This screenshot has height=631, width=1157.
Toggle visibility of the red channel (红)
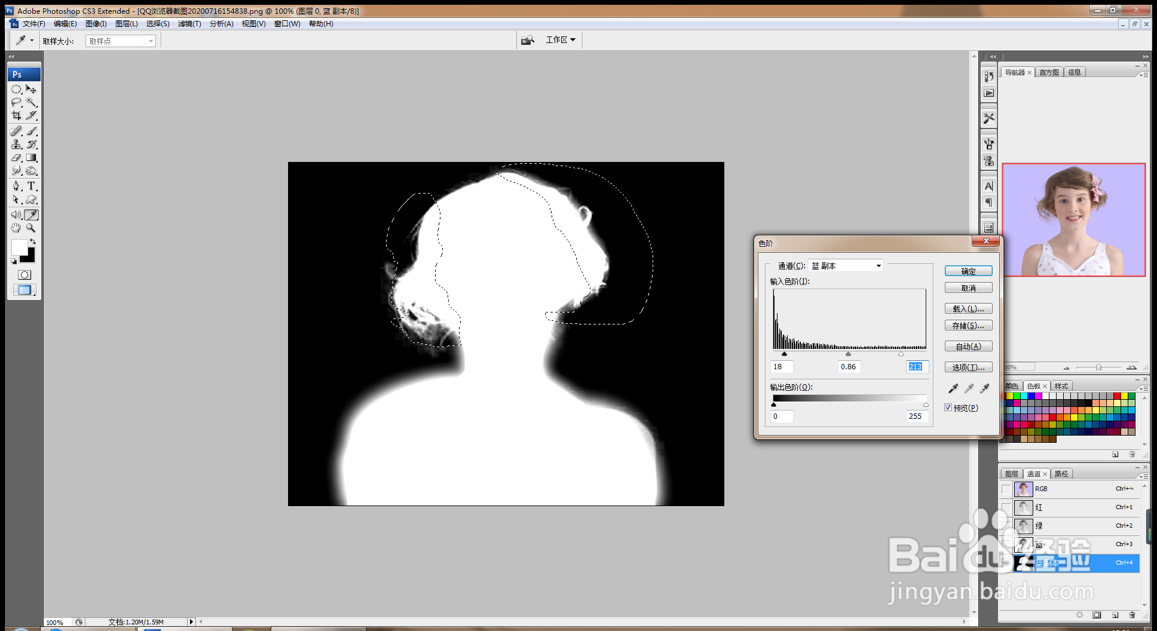(1006, 508)
